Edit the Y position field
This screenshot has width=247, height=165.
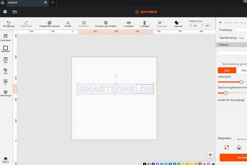point(207,26)
